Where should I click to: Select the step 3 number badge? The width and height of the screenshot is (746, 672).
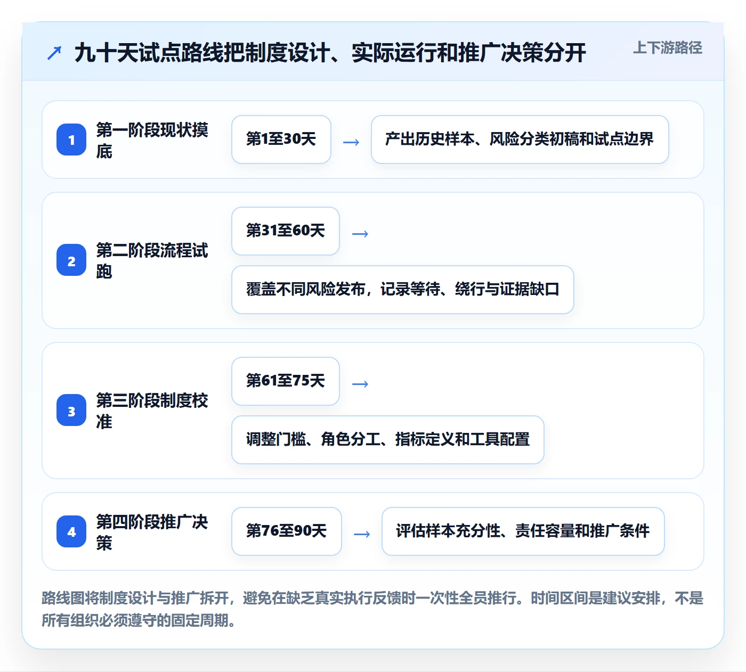(x=71, y=411)
